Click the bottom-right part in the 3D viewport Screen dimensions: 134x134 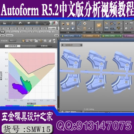tap(122, 84)
